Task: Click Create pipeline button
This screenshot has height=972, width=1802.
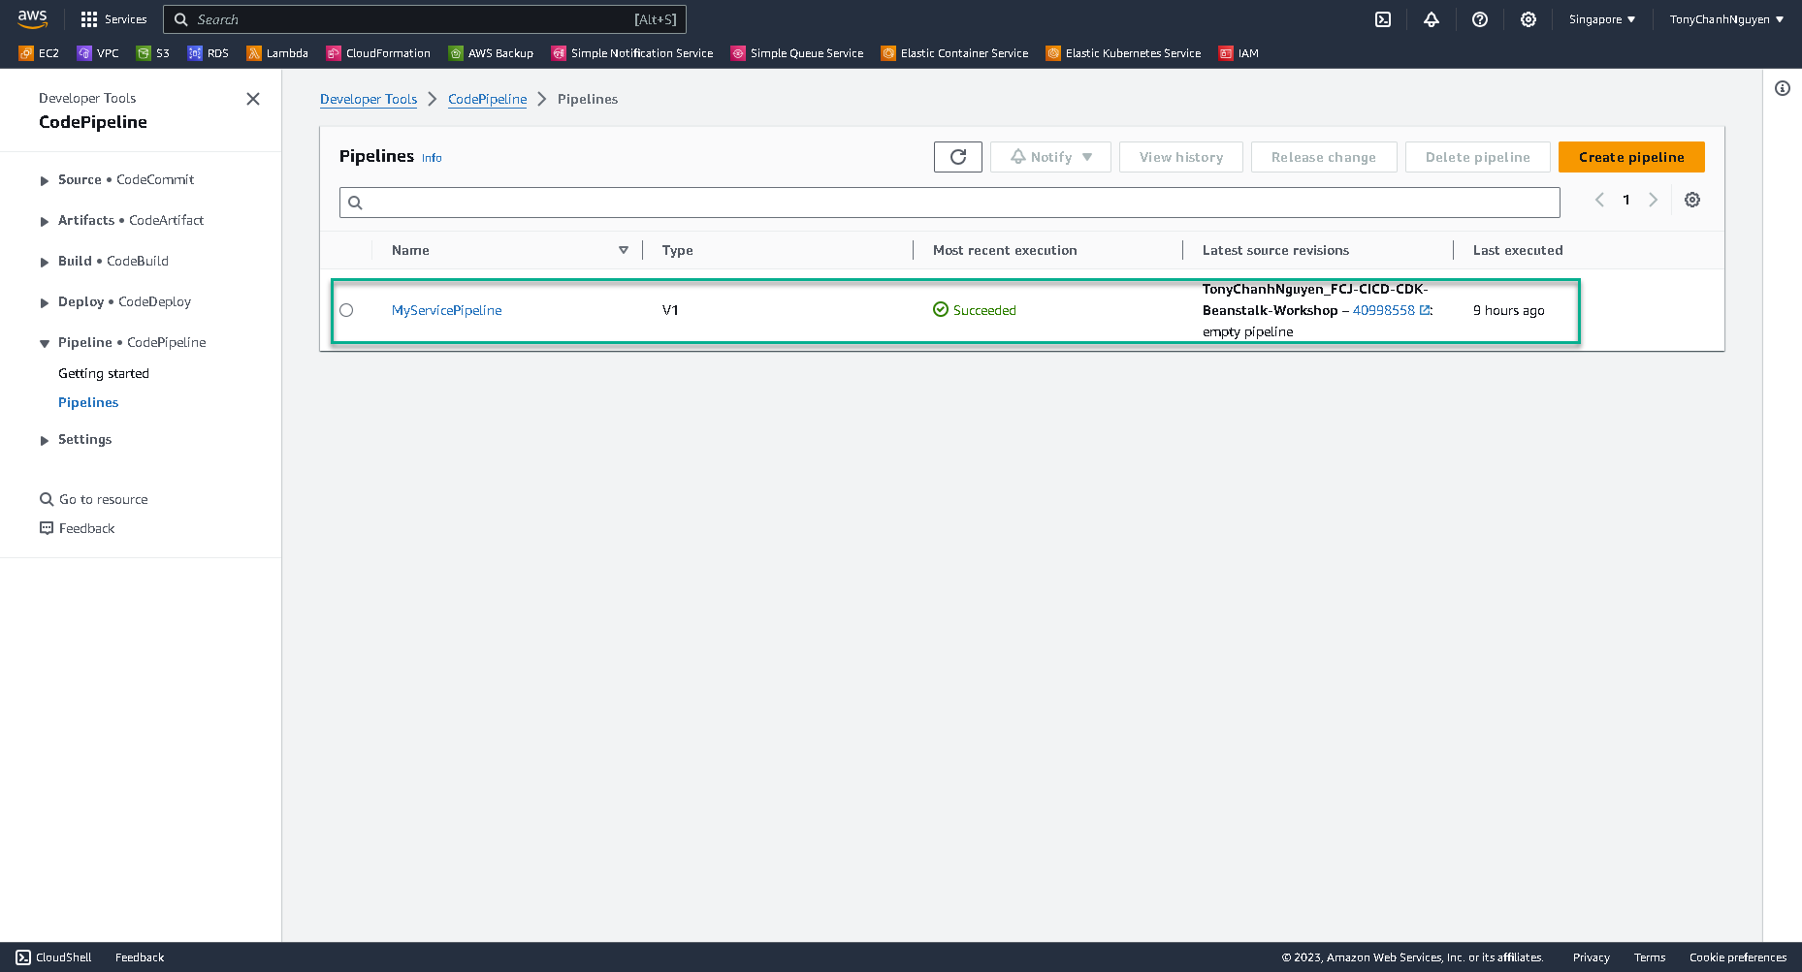Action: pos(1631,157)
